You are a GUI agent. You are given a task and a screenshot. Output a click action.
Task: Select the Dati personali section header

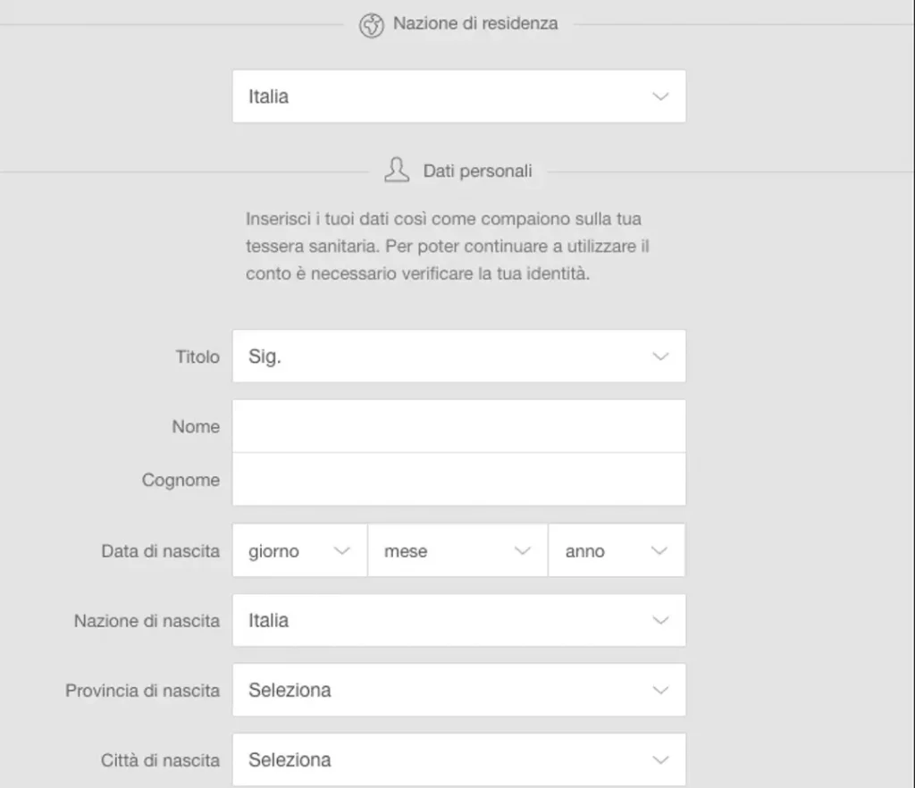tap(477, 170)
